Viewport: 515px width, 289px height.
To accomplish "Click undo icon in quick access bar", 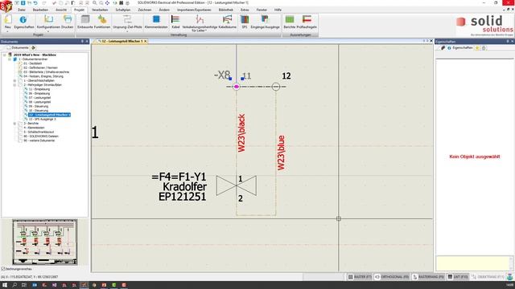I will (35, 3).
